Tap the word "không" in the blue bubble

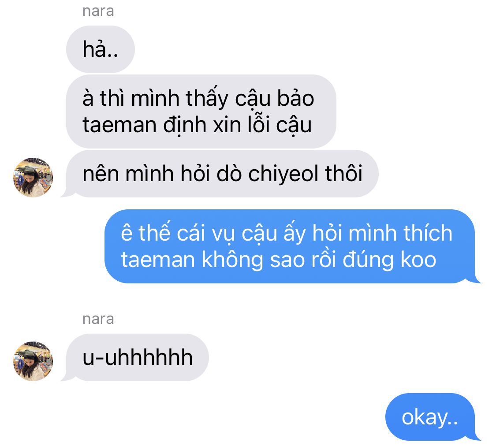coord(232,260)
